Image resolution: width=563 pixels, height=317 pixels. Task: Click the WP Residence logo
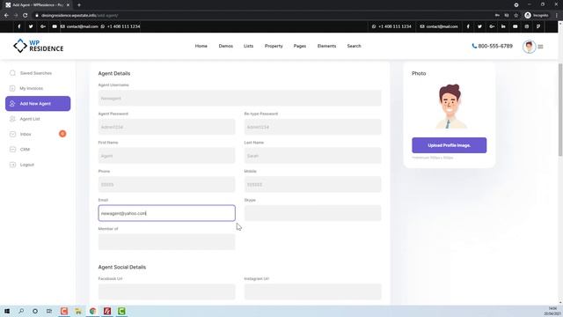click(x=38, y=46)
